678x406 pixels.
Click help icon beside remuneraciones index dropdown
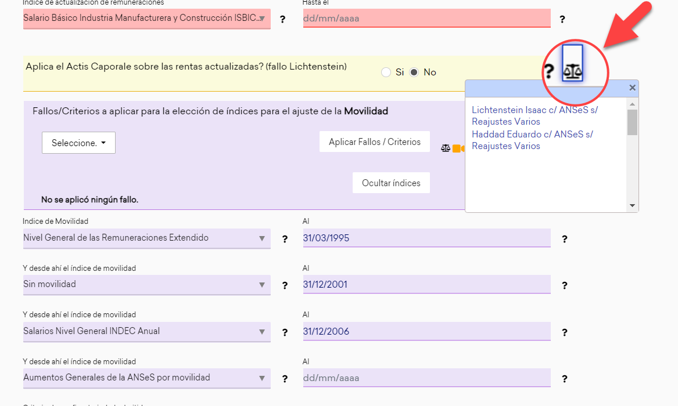282,19
